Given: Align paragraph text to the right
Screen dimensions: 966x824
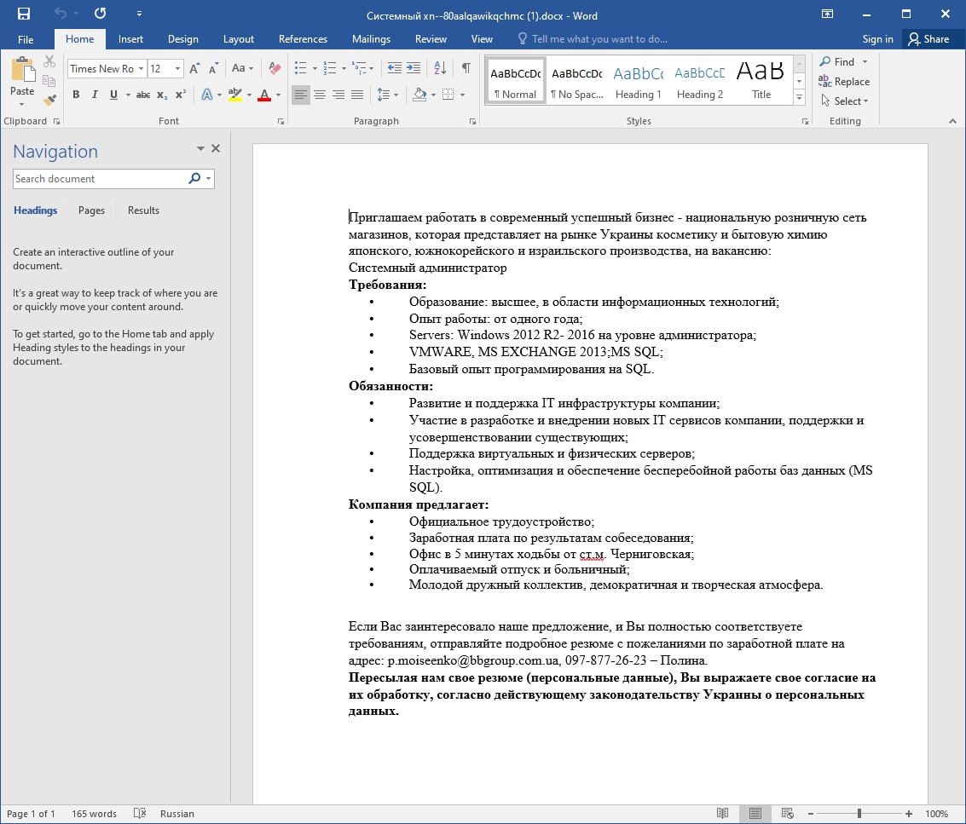Looking at the screenshot, I should coord(338,95).
